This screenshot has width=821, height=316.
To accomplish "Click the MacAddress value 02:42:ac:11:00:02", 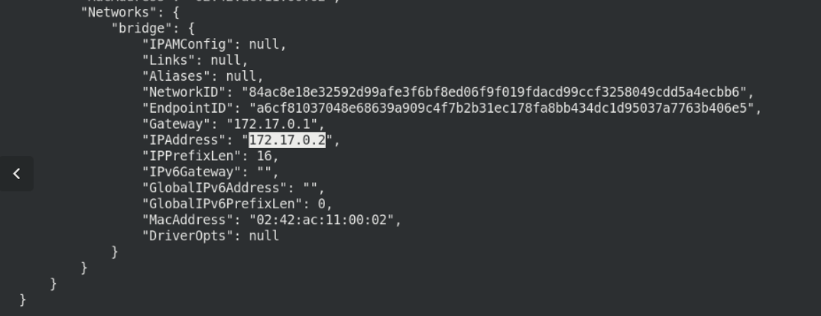I will click(x=321, y=220).
